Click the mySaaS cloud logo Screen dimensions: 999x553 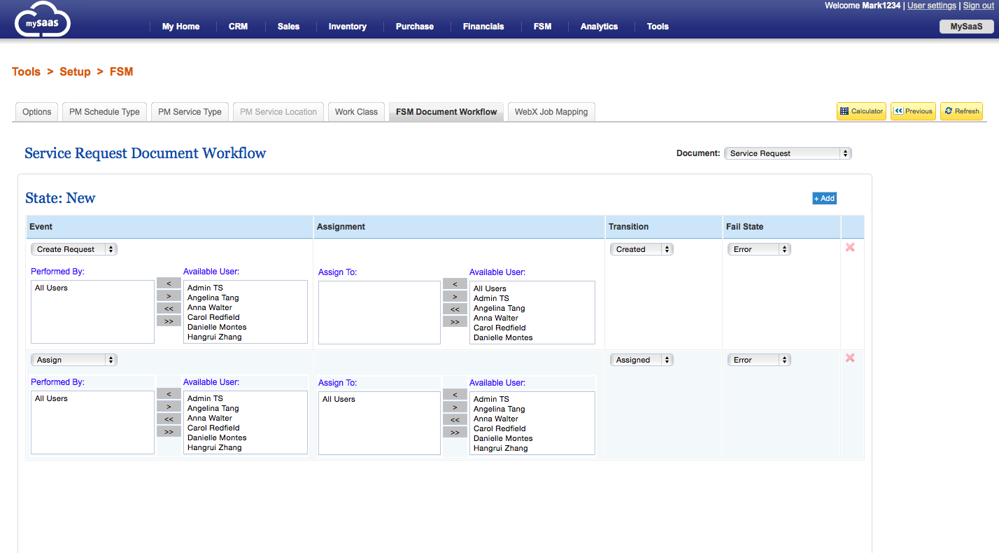(x=43, y=20)
